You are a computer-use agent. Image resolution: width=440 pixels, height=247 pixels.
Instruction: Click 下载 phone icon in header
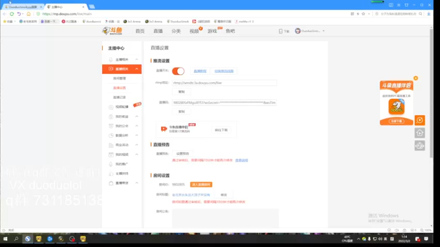280,31
